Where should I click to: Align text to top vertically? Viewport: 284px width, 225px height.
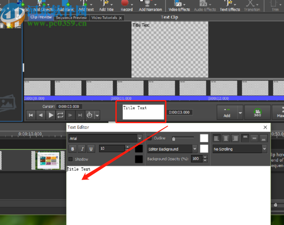pos(245,138)
